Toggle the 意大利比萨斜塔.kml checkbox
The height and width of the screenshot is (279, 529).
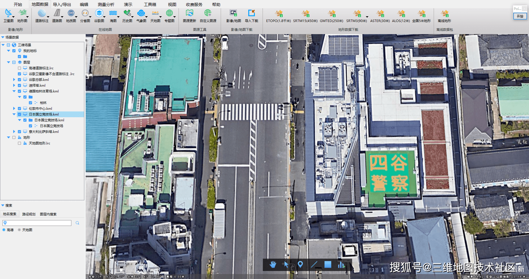[x=19, y=132]
